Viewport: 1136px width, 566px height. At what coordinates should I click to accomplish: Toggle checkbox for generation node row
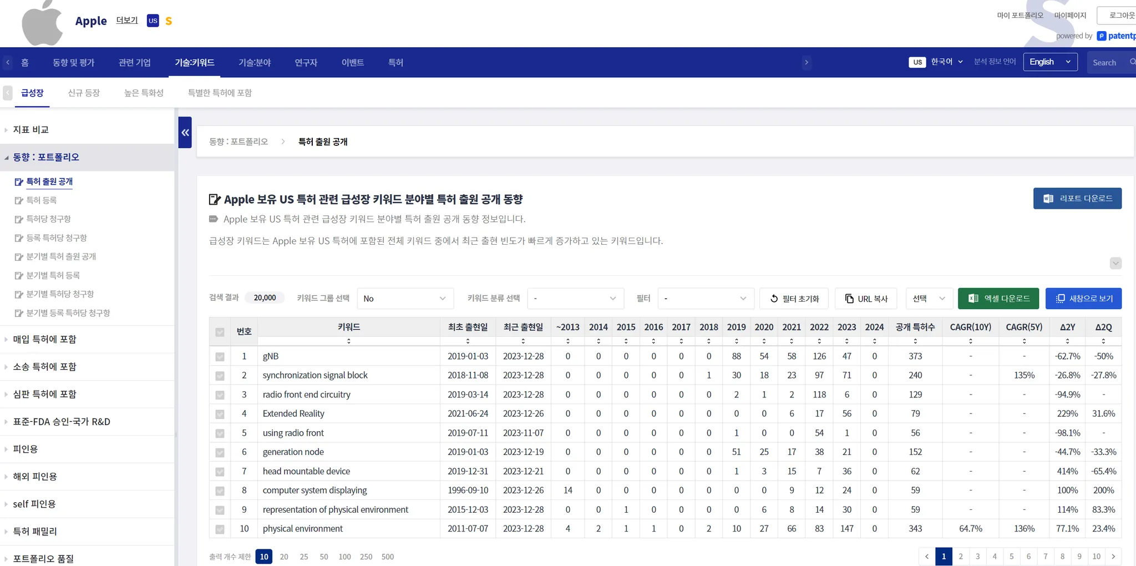pyautogui.click(x=220, y=452)
